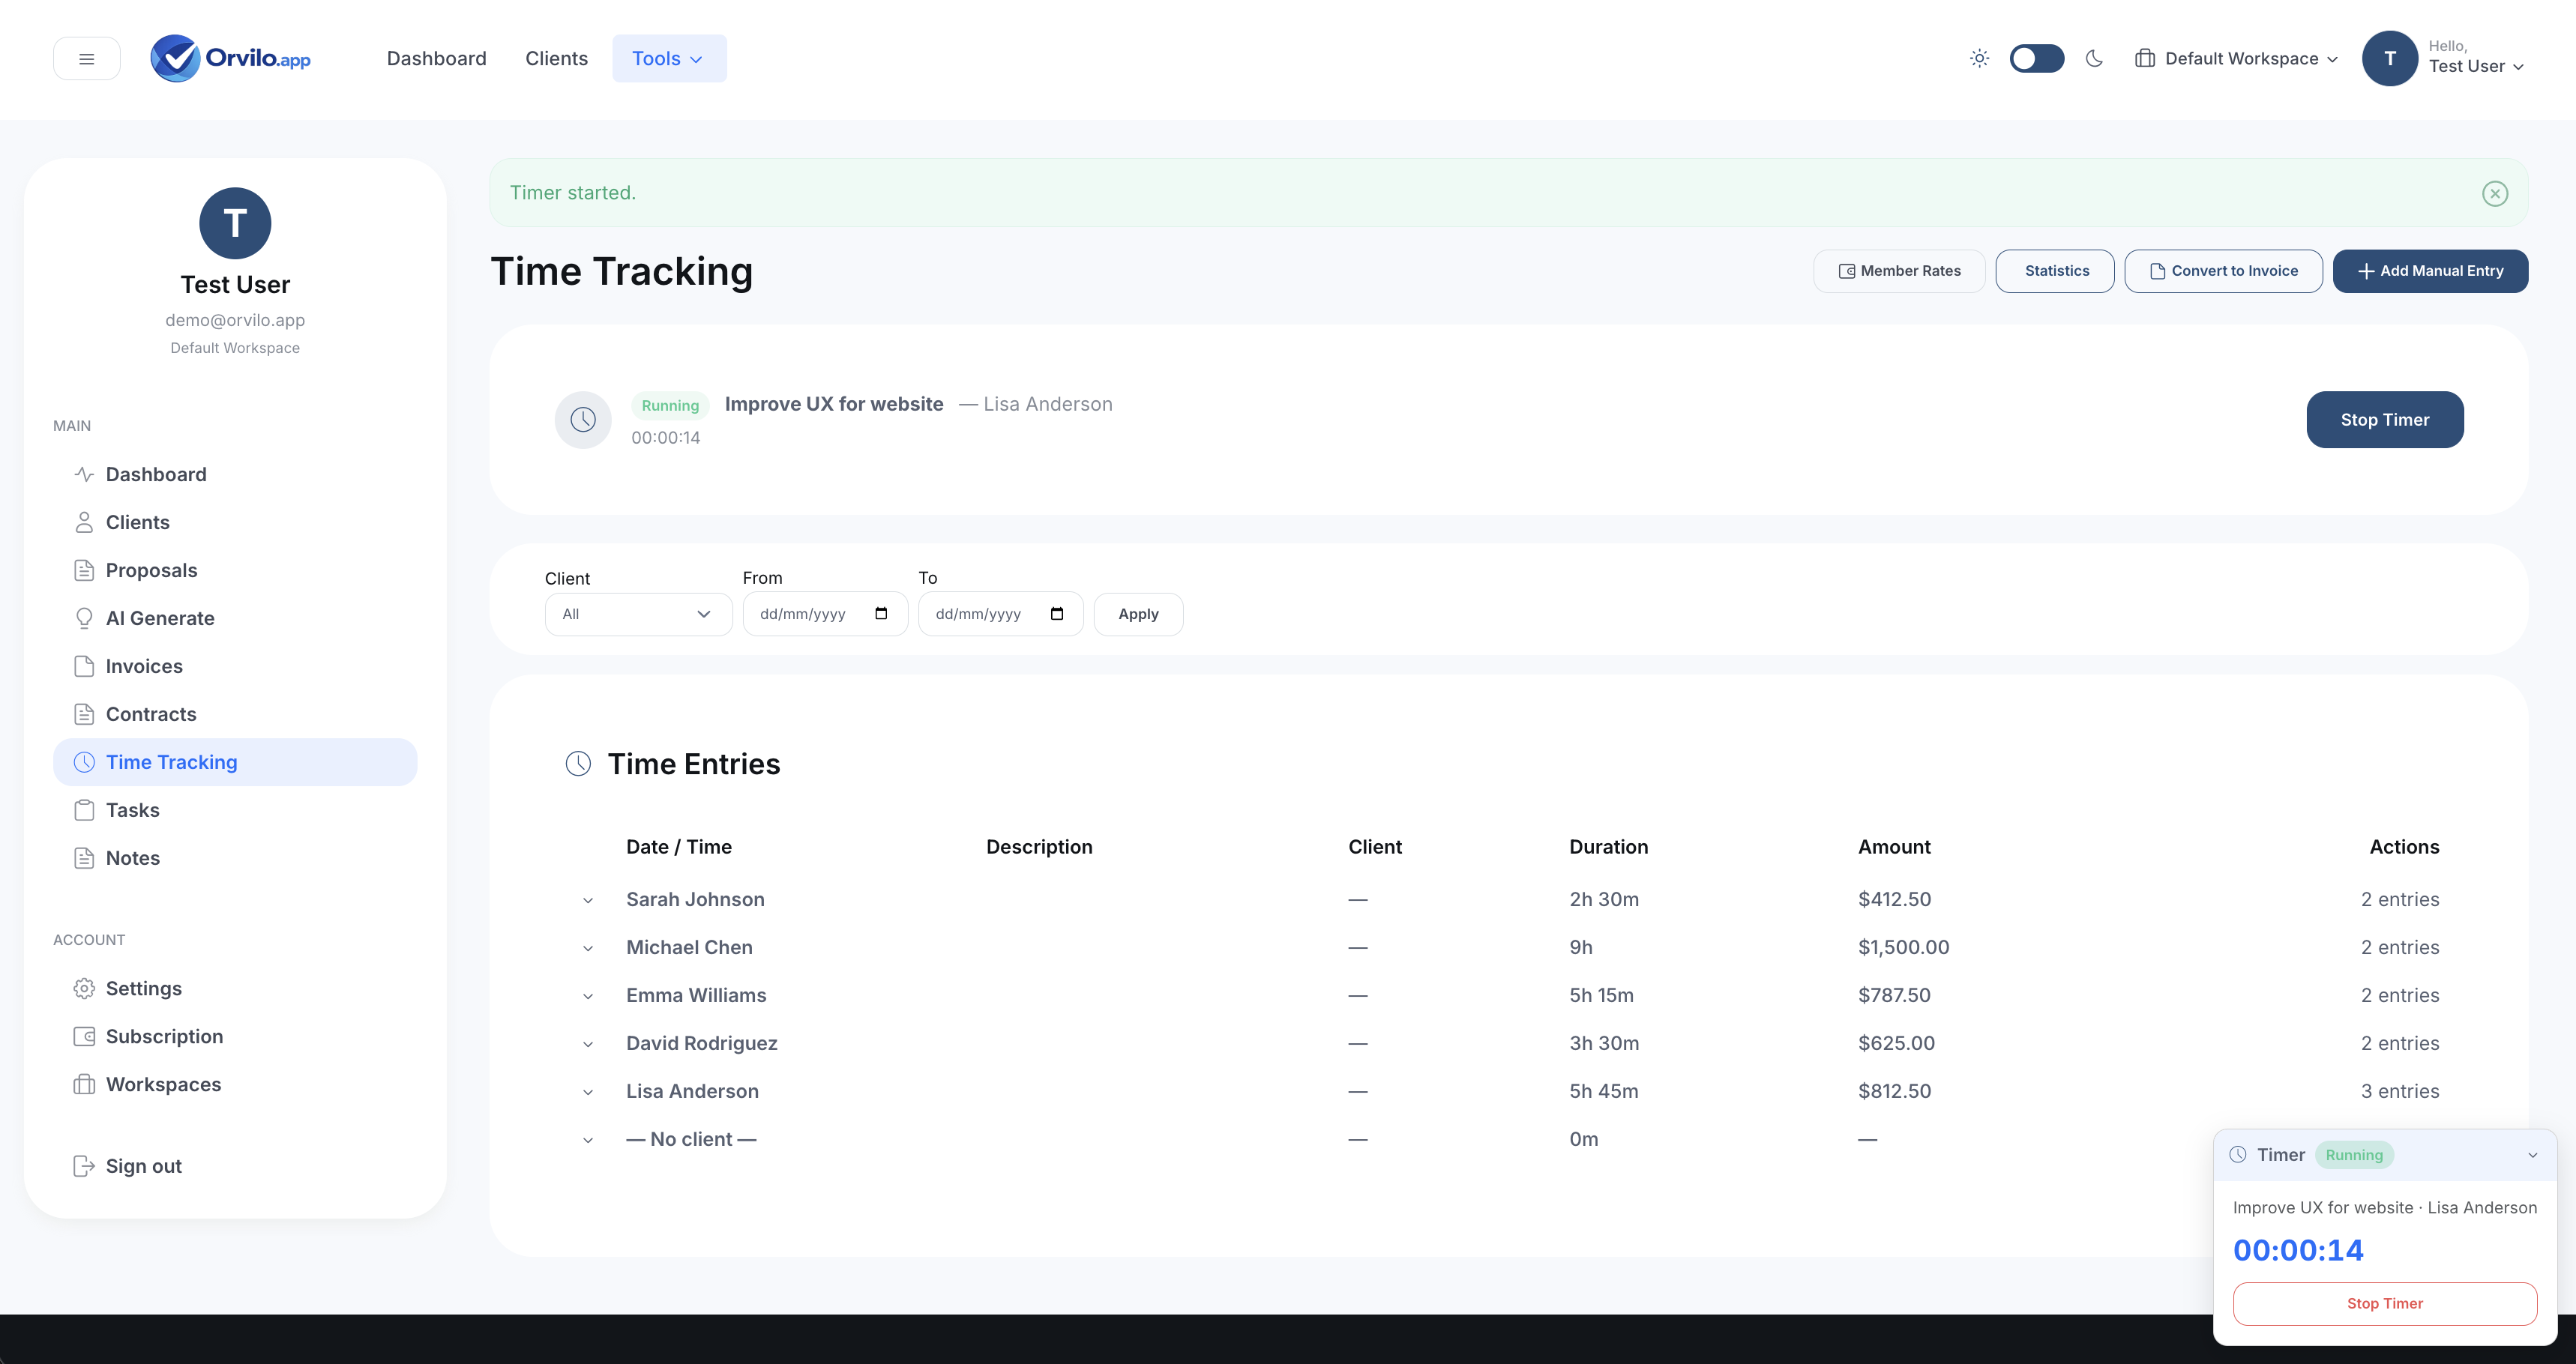Dismiss the Timer started notification
Screen dimensions: 2576x1364
click(x=2495, y=193)
